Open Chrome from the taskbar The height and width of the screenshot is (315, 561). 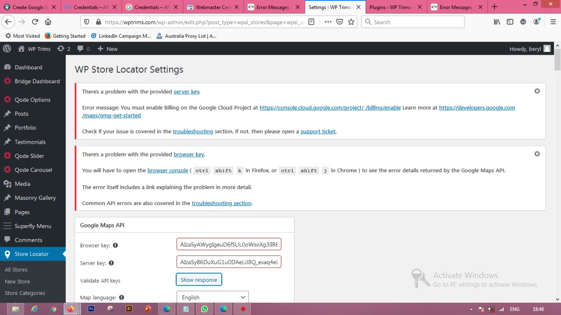[53, 309]
